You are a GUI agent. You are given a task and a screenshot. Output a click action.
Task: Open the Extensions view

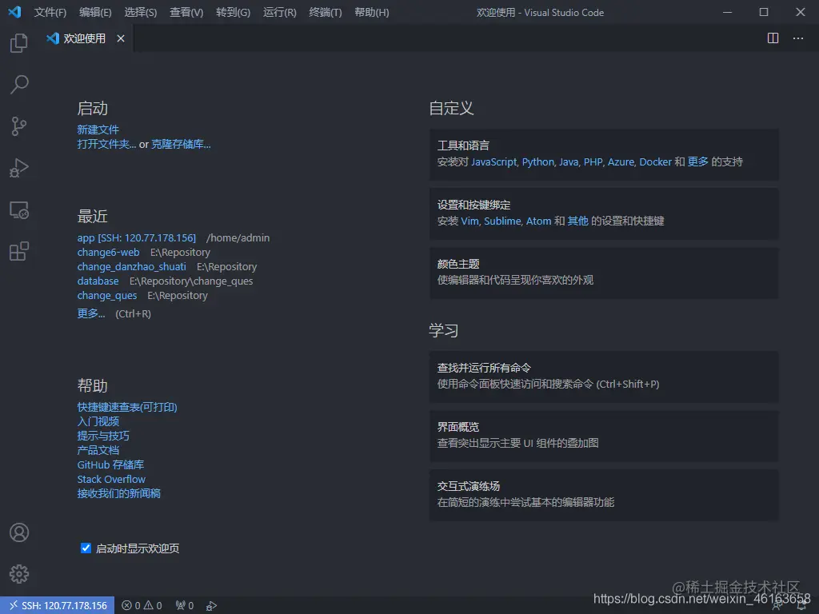[19, 251]
